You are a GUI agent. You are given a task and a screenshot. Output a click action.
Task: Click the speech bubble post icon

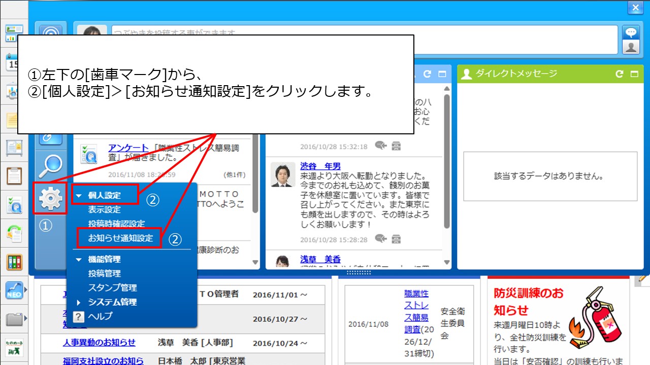click(631, 32)
